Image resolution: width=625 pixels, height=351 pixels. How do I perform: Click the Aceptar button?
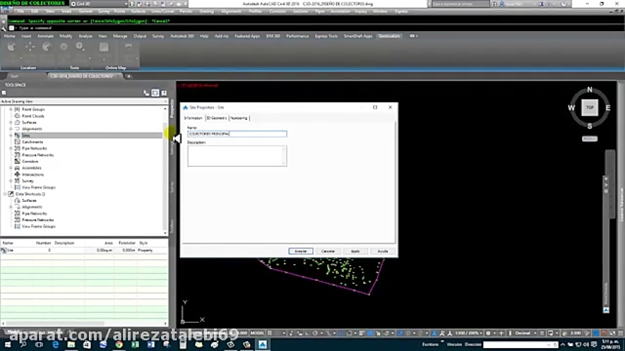click(301, 251)
